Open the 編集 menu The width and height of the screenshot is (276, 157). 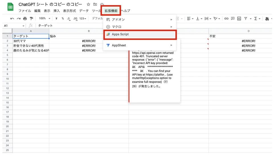pos(37,11)
